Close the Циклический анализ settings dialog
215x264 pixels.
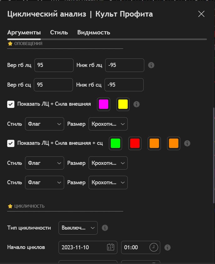point(201,14)
